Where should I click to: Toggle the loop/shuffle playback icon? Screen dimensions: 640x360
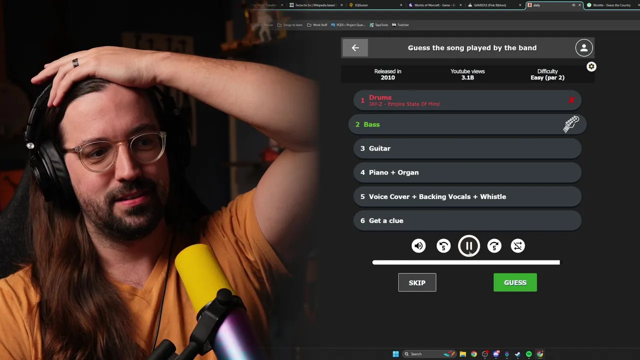pyautogui.click(x=518, y=246)
